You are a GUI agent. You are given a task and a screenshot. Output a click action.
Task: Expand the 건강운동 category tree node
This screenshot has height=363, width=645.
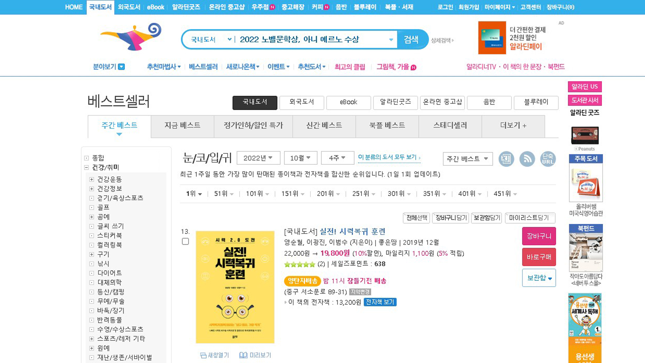91,179
